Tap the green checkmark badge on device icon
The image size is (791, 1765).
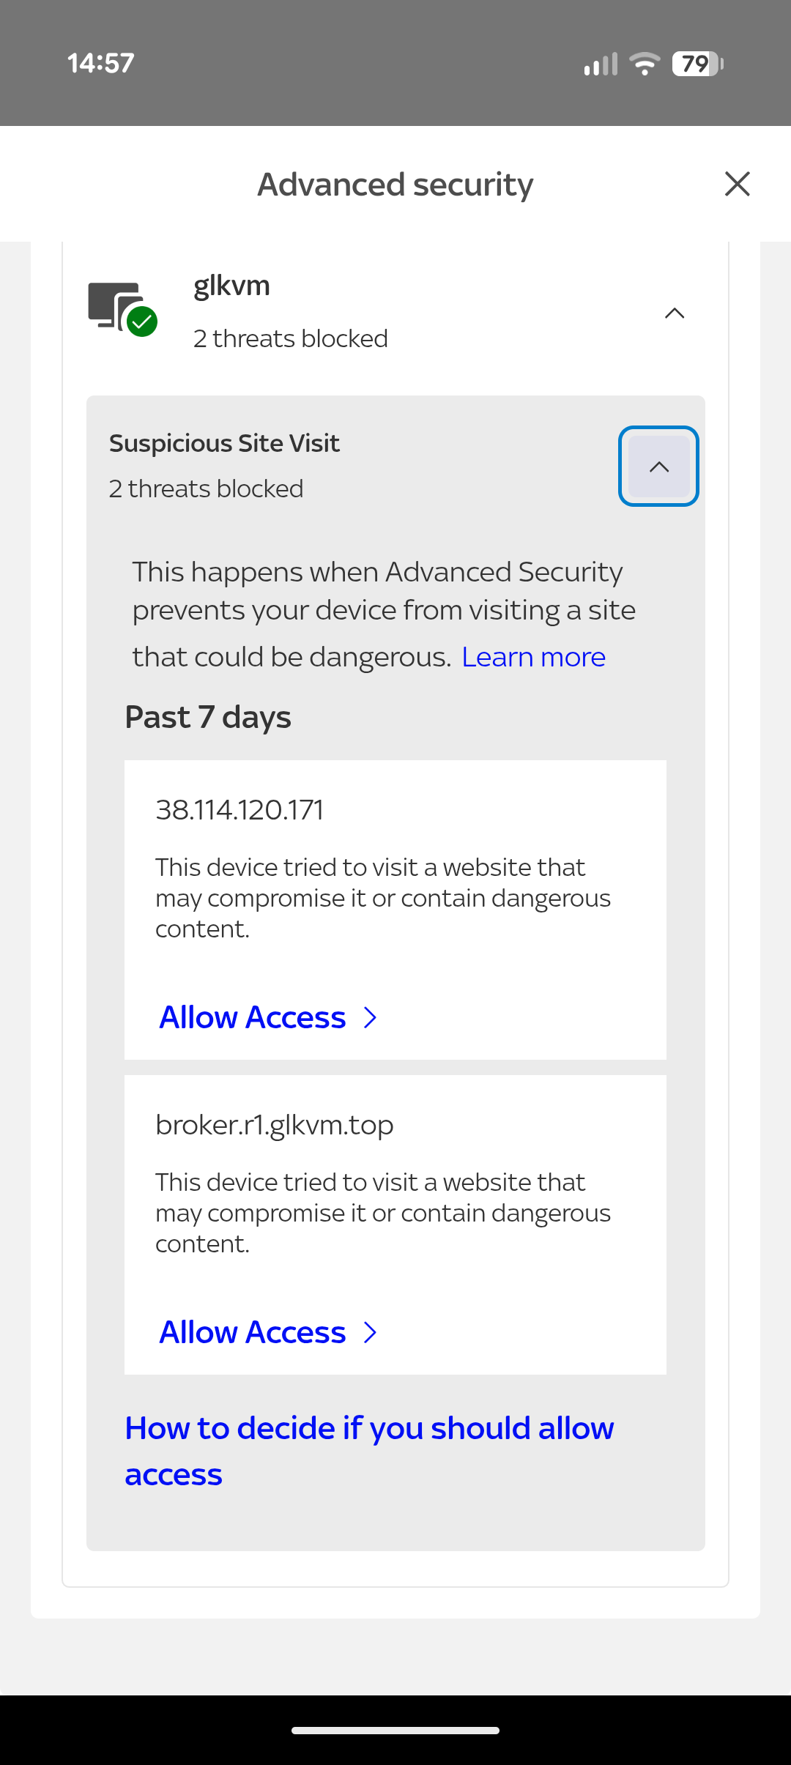[x=142, y=322]
